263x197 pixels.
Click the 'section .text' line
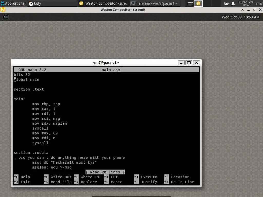point(29,89)
